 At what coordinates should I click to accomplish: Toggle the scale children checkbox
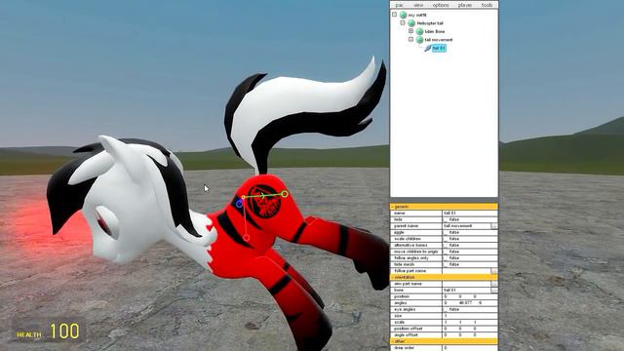point(446,238)
